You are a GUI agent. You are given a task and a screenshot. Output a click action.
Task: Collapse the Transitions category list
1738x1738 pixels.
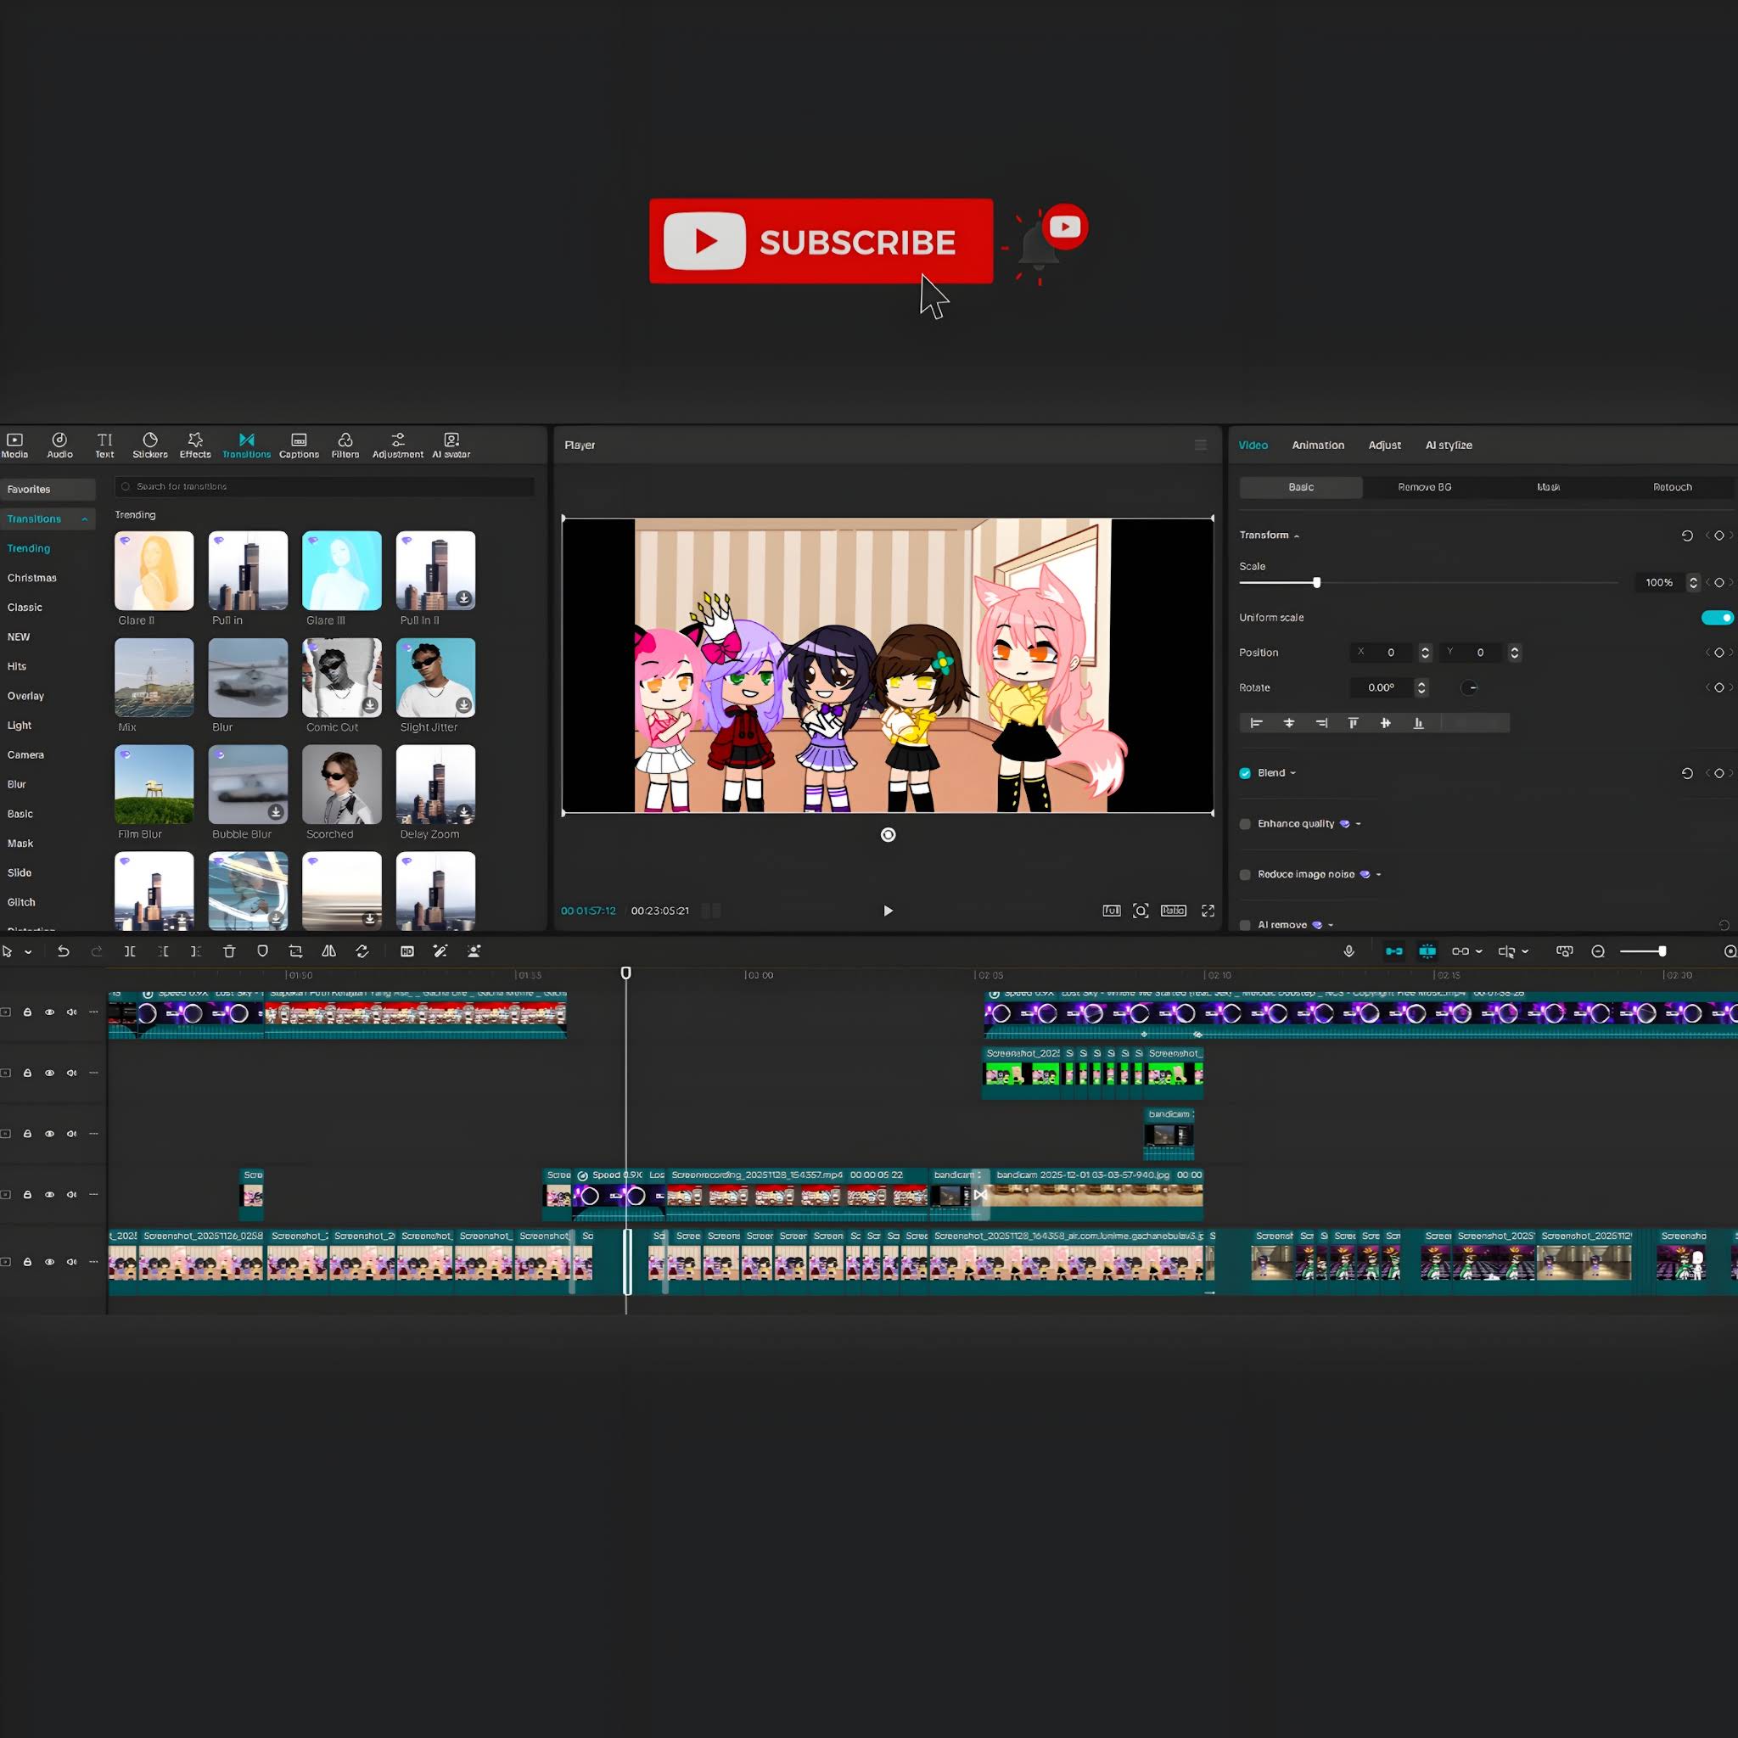85,519
